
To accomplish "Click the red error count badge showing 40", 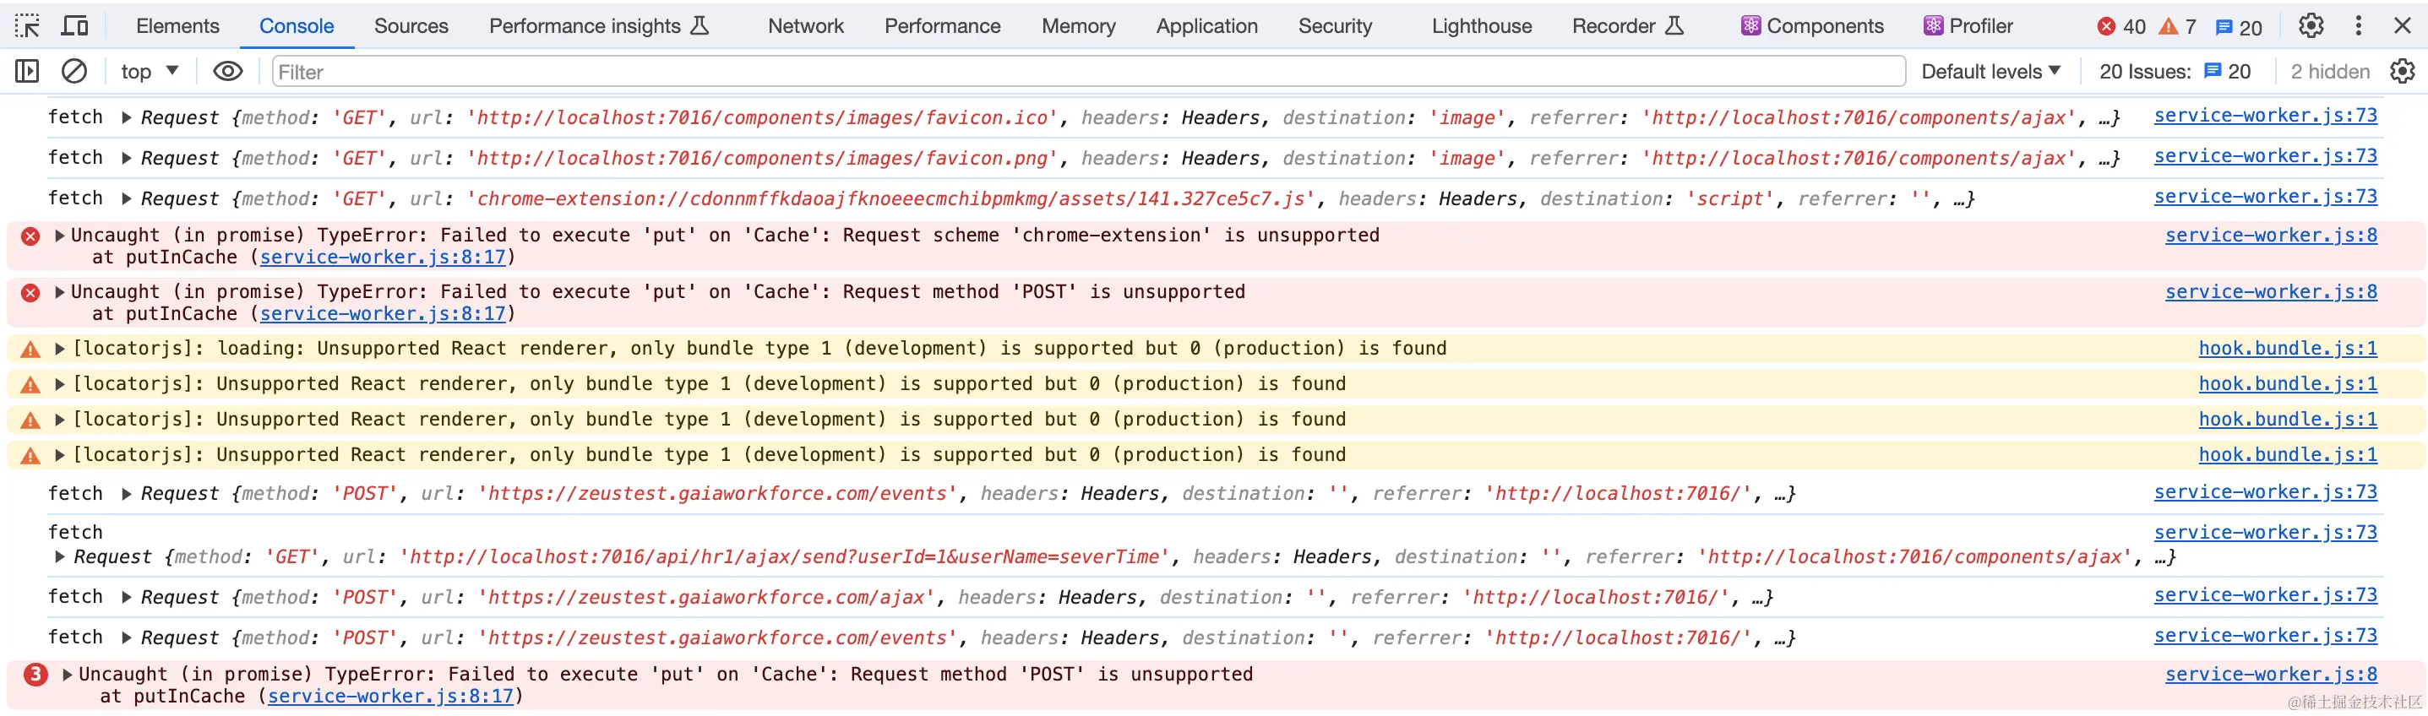I will 2120,26.
